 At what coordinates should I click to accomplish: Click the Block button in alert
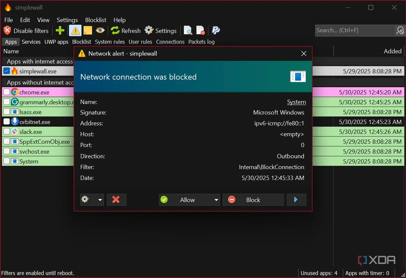253,200
